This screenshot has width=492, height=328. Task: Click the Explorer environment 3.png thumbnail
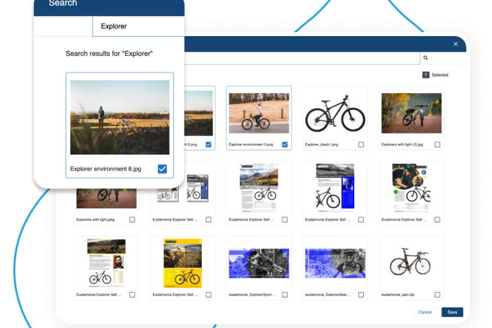[x=259, y=113]
